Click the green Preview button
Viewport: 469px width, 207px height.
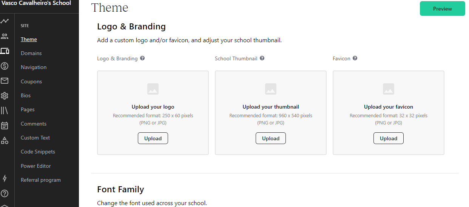click(443, 9)
